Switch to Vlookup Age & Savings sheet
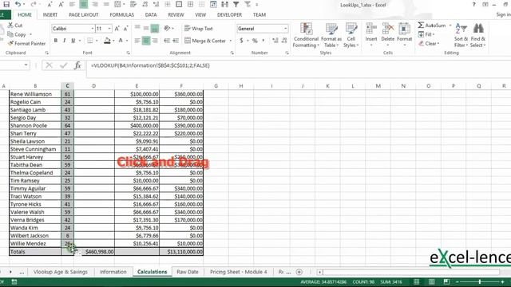 tap(61, 272)
